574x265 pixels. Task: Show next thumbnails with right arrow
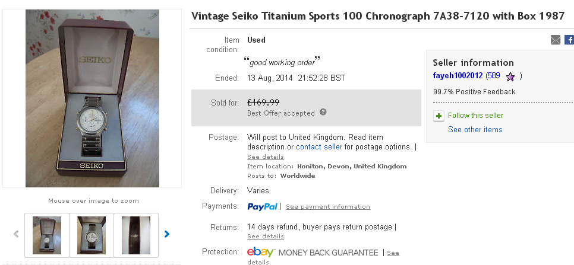167,234
